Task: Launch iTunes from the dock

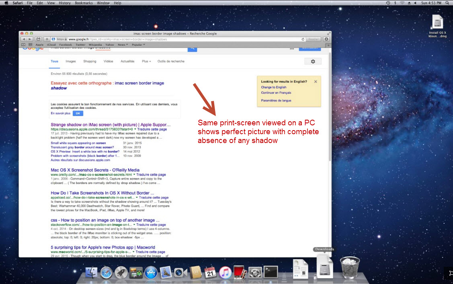Action: pyautogui.click(x=225, y=273)
